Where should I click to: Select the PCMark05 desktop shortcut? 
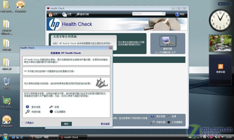pyautogui.click(x=20, y=6)
